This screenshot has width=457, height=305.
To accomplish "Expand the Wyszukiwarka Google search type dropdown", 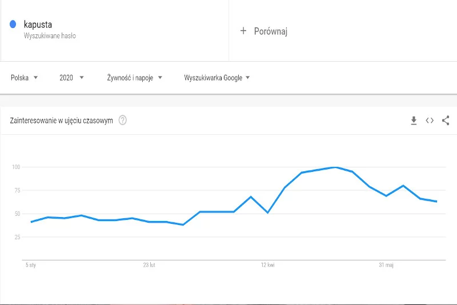I will [217, 78].
